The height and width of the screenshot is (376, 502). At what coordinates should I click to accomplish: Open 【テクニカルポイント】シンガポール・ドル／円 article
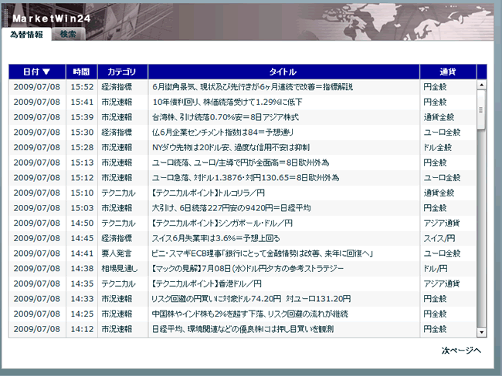click(x=222, y=223)
